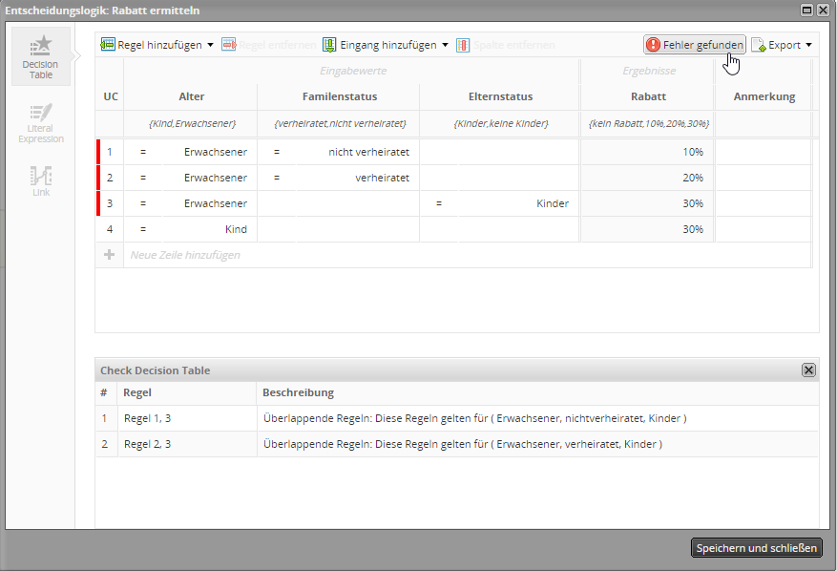The width and height of the screenshot is (837, 571).
Task: Close the Entscheidungslogik dialog
Action: pos(823,11)
